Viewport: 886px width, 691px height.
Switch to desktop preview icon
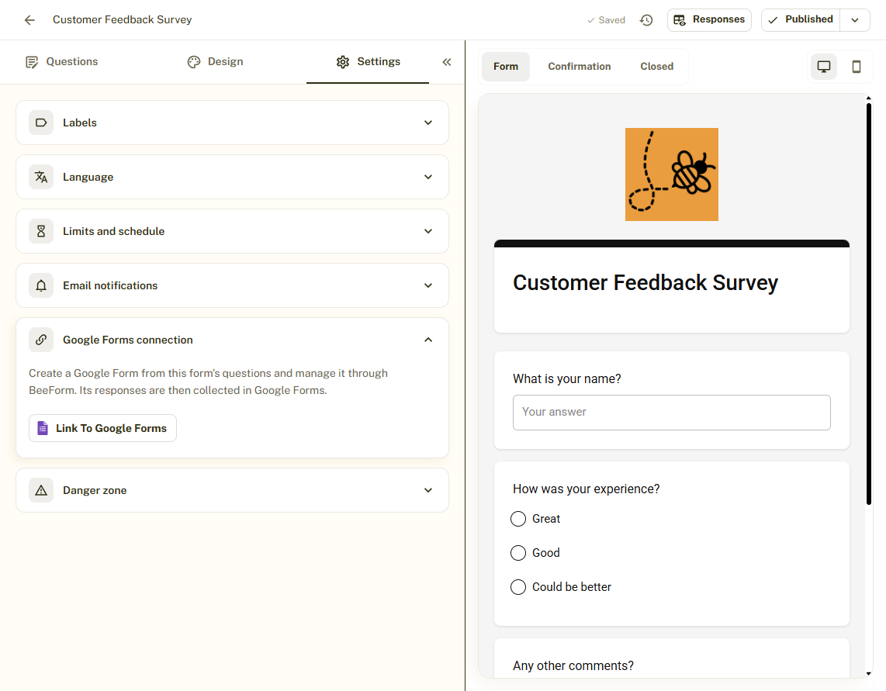tap(824, 67)
